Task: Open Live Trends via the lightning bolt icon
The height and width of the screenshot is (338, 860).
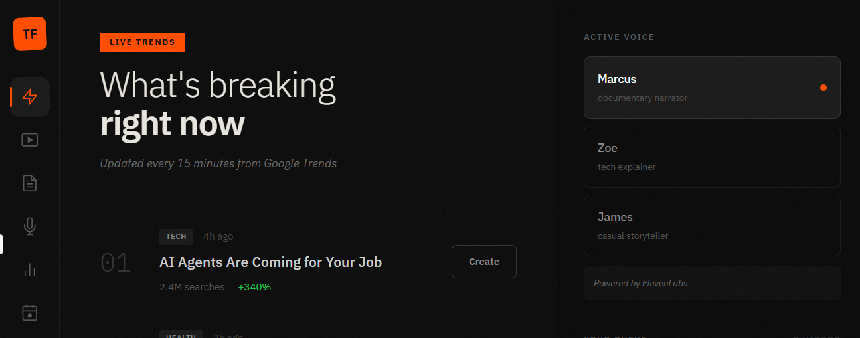Action: click(30, 97)
